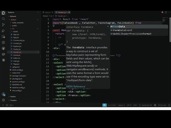171x128 pixels.
Task: Close the FormData documentation popup
Action: [108, 26]
